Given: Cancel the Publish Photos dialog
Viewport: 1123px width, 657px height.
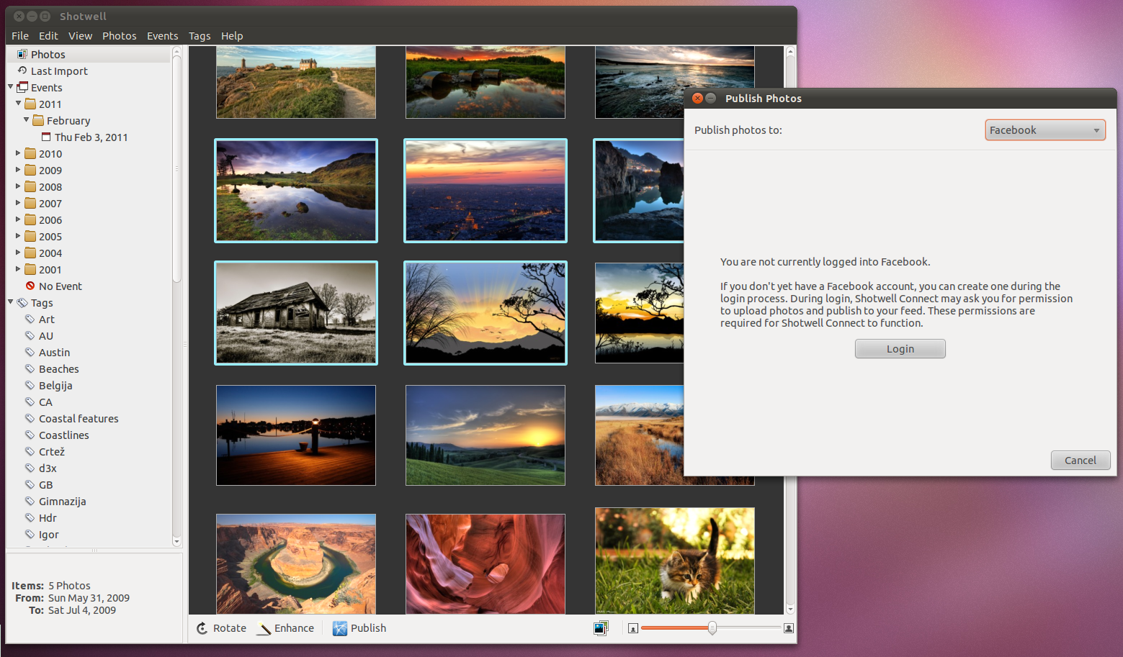Looking at the screenshot, I should [1081, 461].
